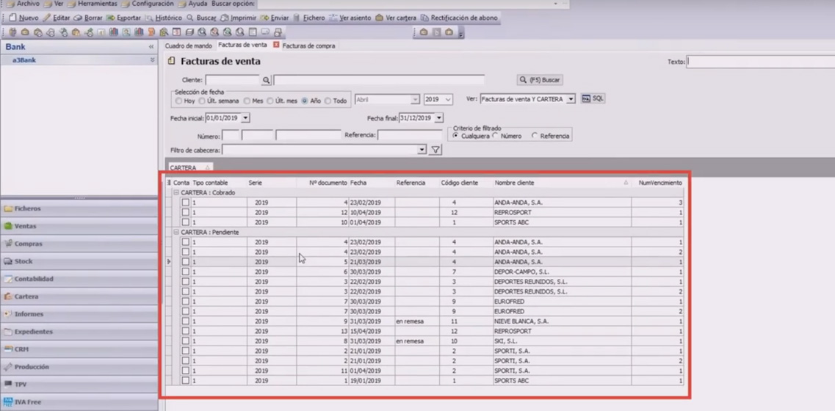Click the Exportar toolbar icon
The width and height of the screenshot is (835, 411).
[111, 18]
